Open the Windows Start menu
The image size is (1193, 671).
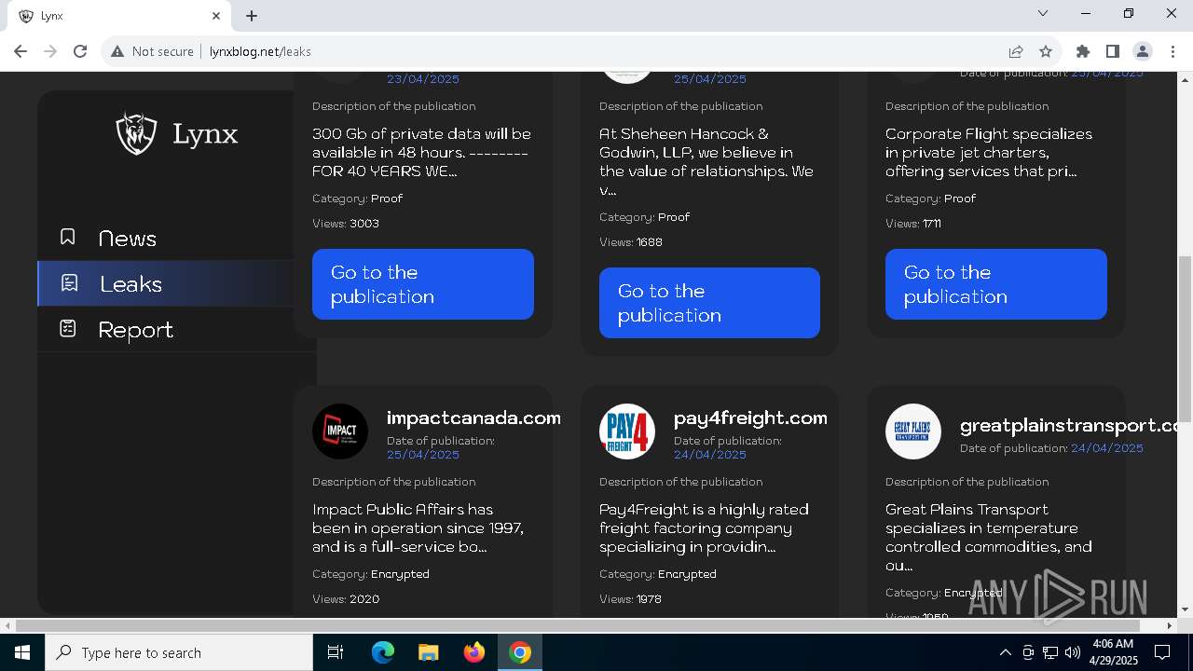tap(22, 652)
